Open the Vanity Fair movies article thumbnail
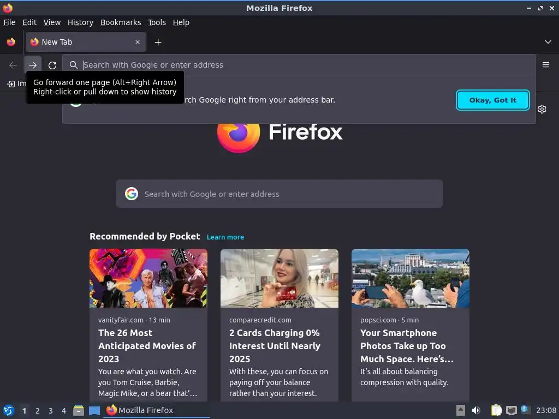 click(148, 278)
